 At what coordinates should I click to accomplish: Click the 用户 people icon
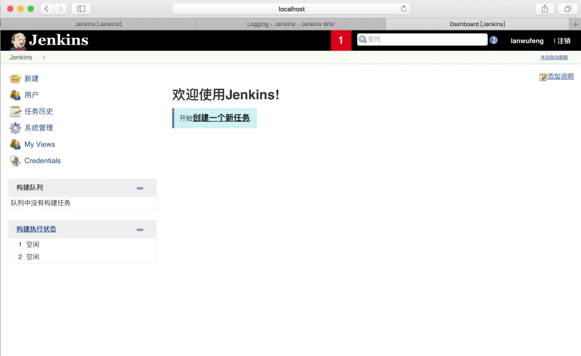tap(15, 95)
